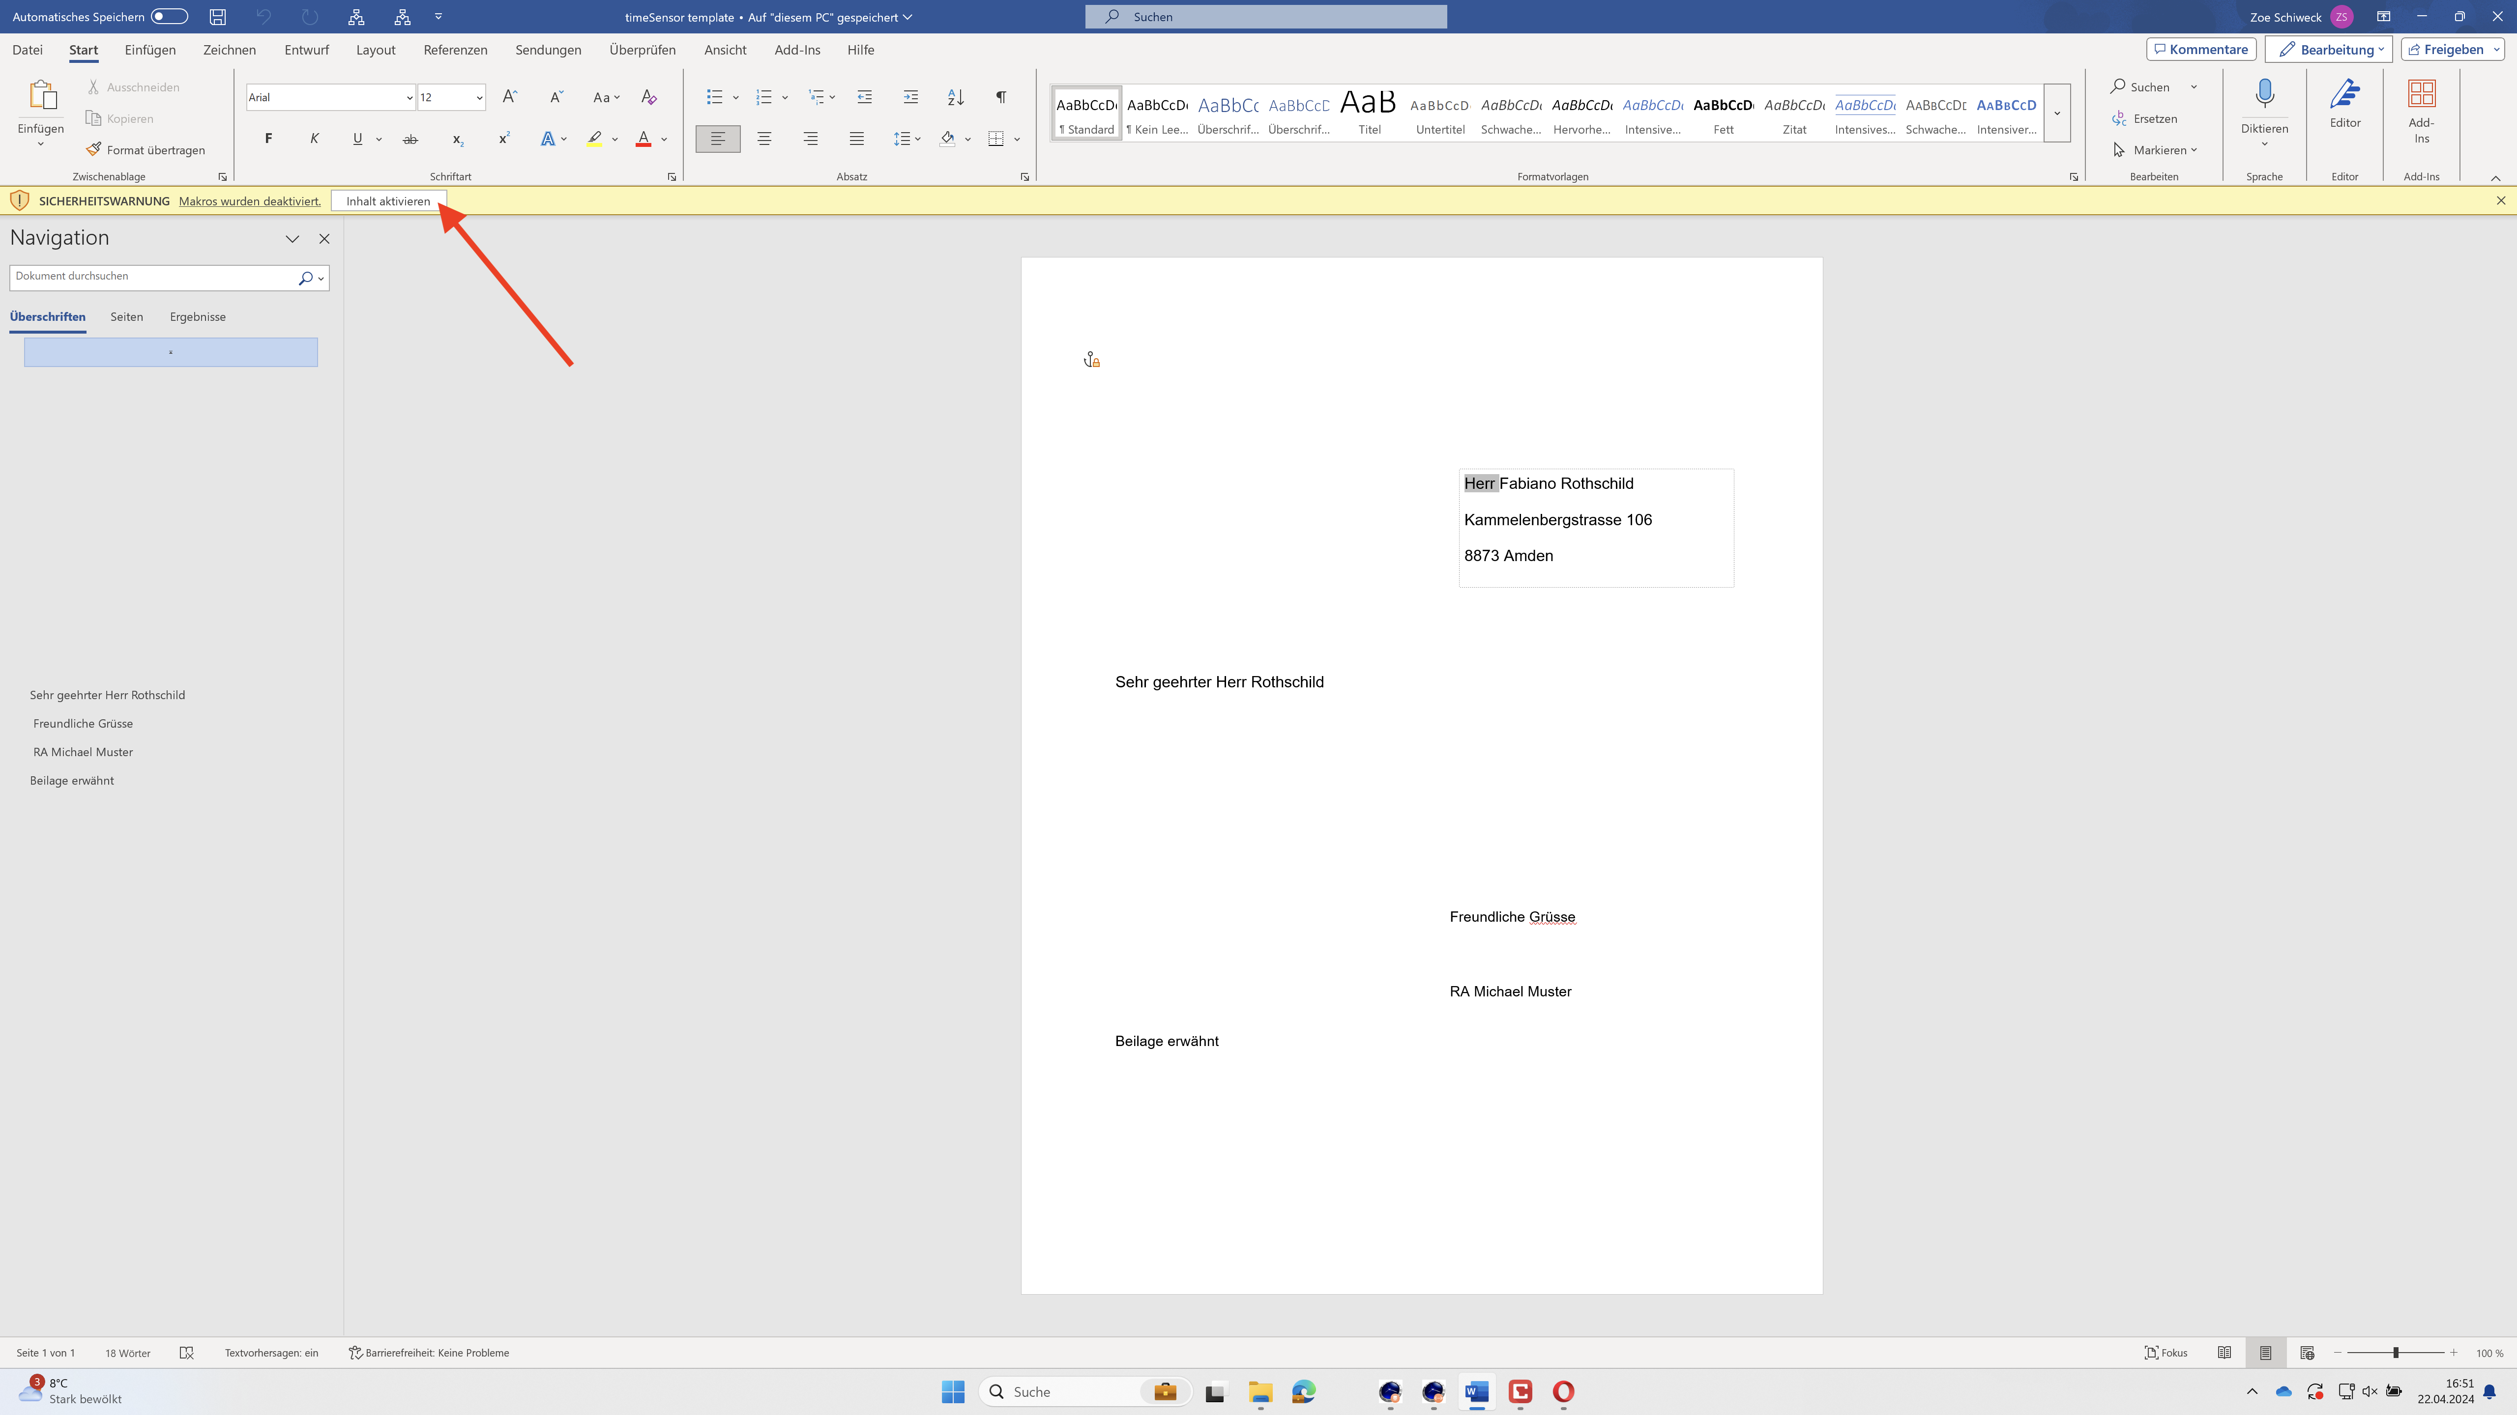Open File Explorer from taskbar

[1260, 1391]
